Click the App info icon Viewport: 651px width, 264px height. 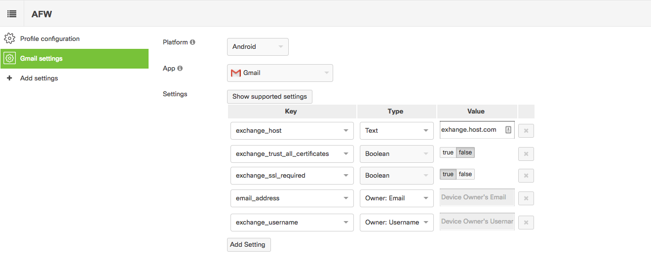click(x=180, y=69)
